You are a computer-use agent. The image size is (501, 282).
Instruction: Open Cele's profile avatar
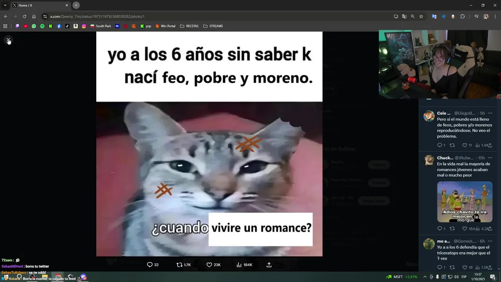pos(429,116)
